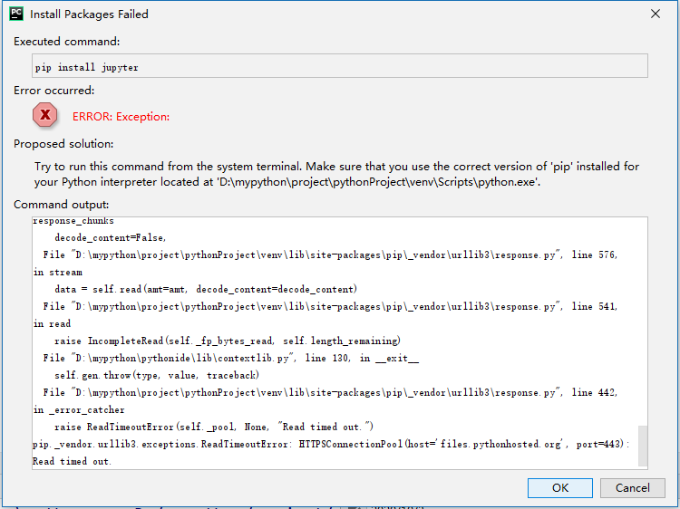Click scrollbar track above the thumb

643,322
